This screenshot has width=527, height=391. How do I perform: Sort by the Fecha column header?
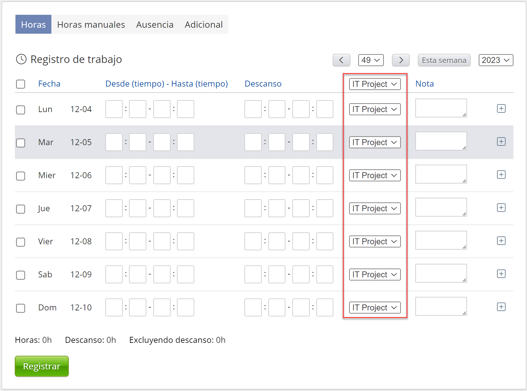coord(49,84)
